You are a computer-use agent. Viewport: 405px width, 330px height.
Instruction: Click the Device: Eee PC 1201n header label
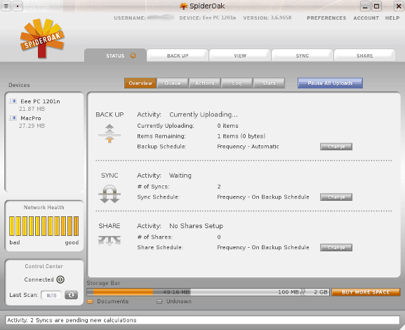[208, 18]
